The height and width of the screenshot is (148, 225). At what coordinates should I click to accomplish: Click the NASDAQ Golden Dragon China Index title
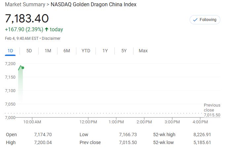coord(94,4)
